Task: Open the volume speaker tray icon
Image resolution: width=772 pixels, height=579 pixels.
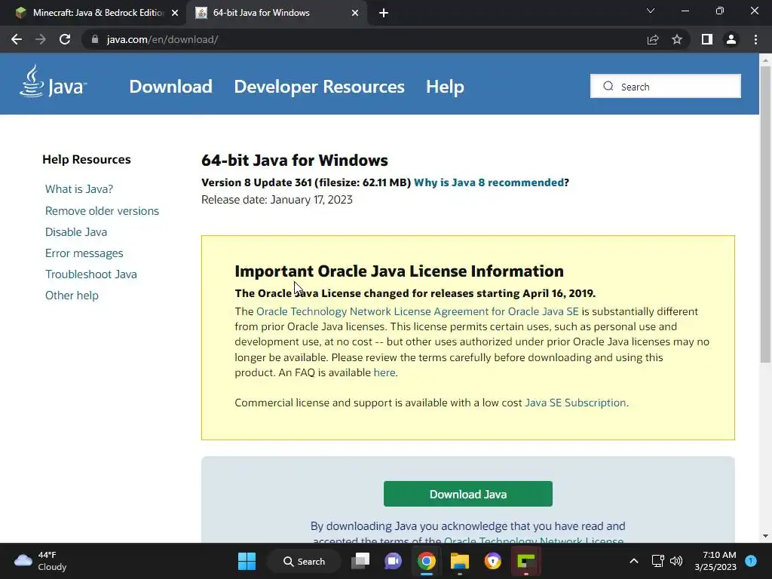Action: 676,561
